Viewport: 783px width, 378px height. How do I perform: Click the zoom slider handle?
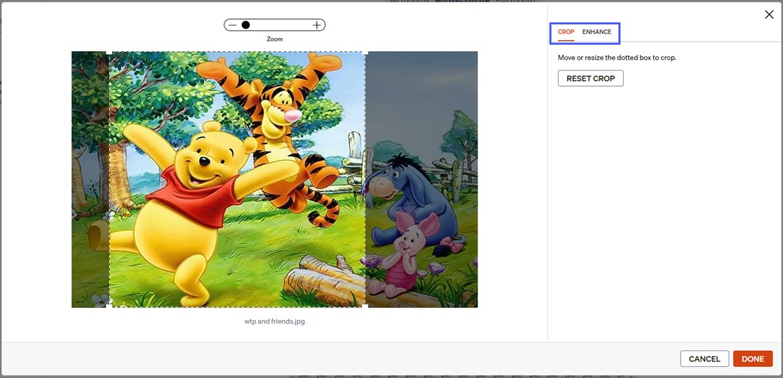(246, 25)
